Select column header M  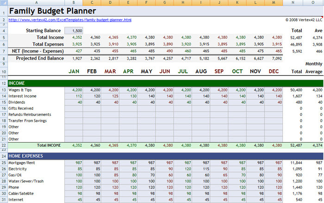pos(274,3)
